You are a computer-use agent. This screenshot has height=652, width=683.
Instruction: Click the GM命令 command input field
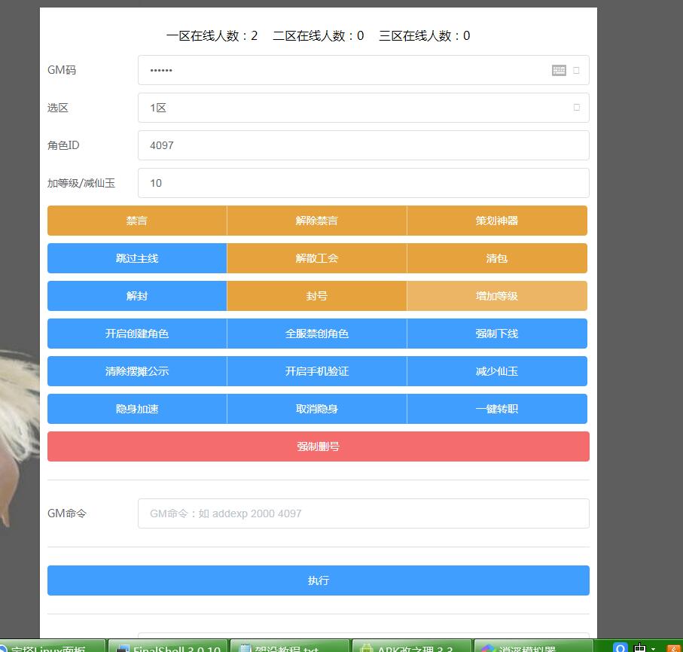[x=363, y=513]
